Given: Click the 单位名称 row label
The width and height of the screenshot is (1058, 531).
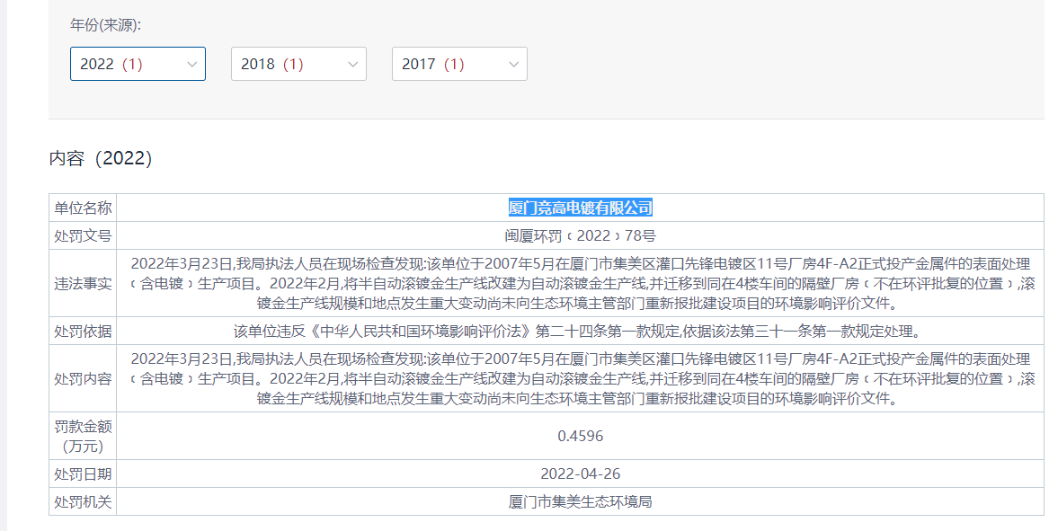Looking at the screenshot, I should pos(83,208).
